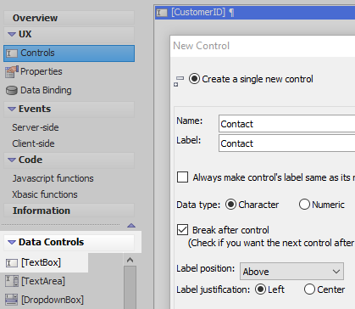Viewport: 355px width, 309px height.
Task: Select Create a single new control radio
Action: [194, 79]
